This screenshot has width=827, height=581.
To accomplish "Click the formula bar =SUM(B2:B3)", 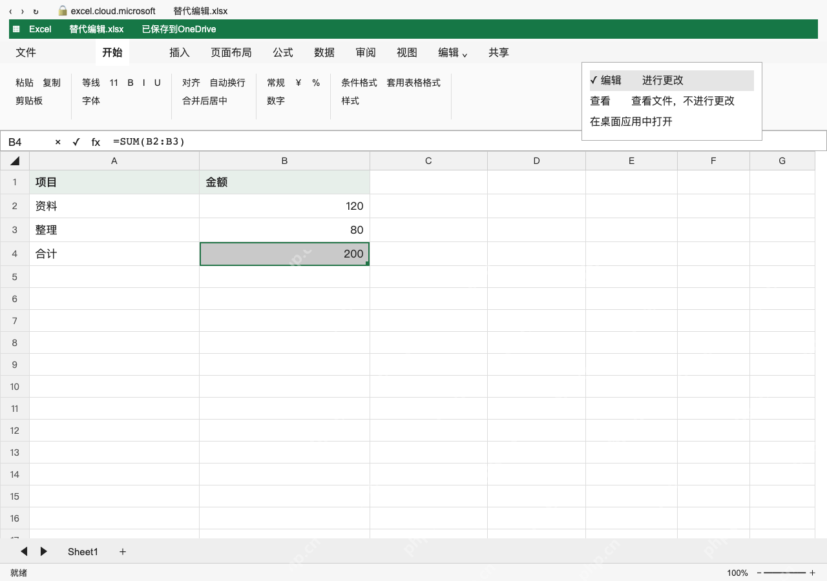I will pyautogui.click(x=149, y=142).
